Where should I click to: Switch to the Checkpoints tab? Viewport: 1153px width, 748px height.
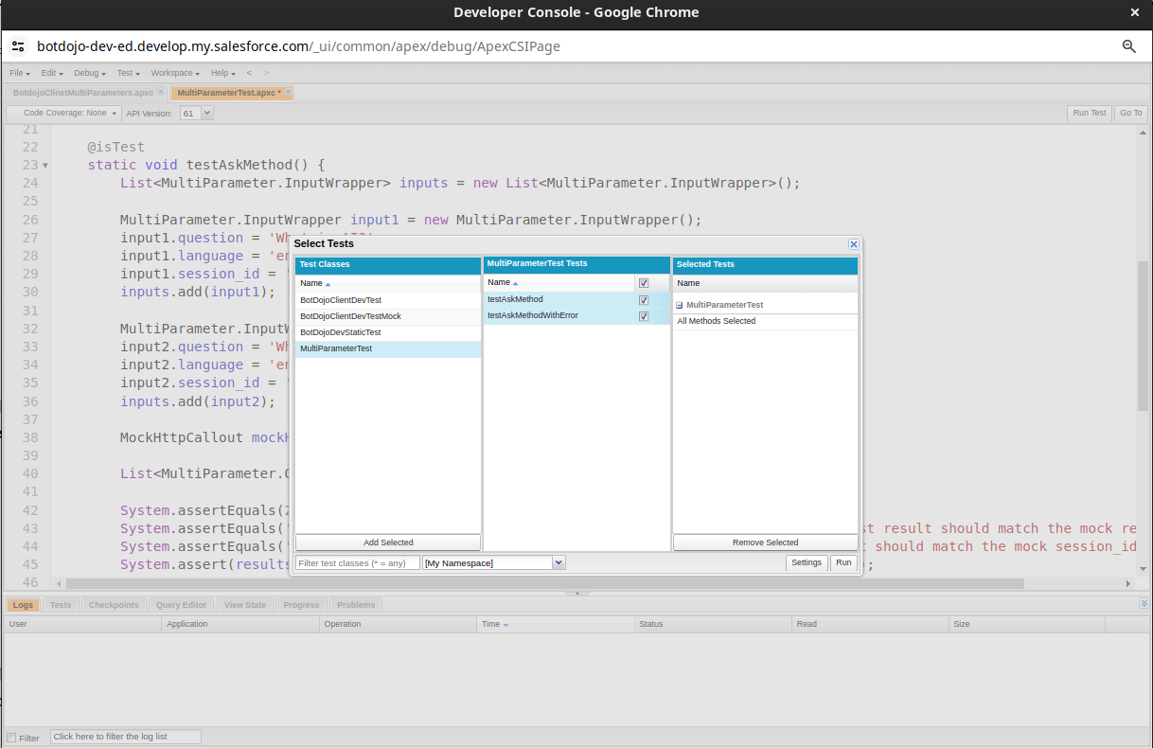coord(114,605)
